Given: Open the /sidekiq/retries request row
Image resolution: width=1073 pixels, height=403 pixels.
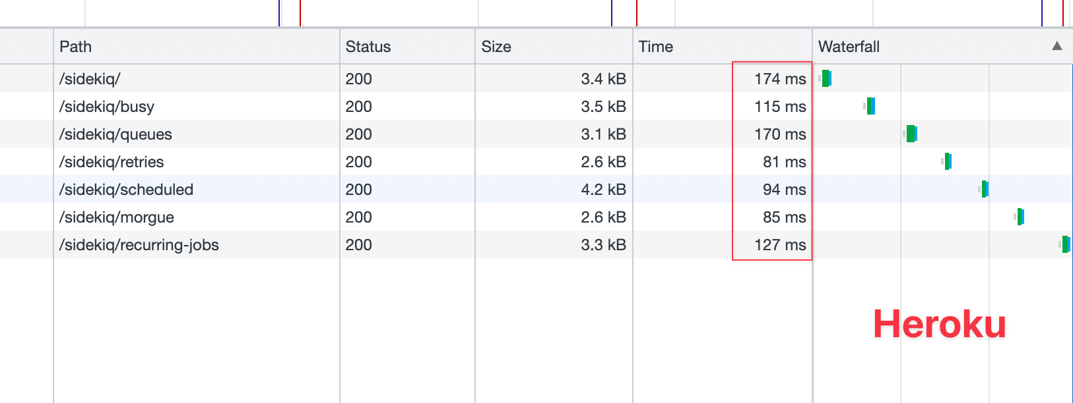Looking at the screenshot, I should tap(112, 162).
